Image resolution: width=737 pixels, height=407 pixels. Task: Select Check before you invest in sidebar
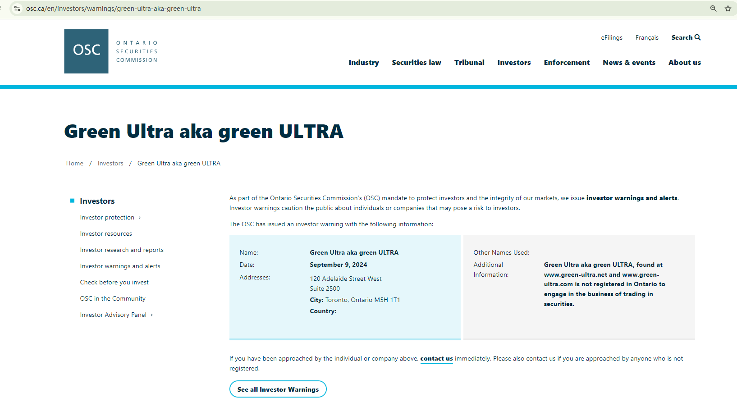(x=114, y=283)
